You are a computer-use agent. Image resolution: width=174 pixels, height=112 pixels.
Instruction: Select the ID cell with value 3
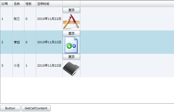(6, 66)
